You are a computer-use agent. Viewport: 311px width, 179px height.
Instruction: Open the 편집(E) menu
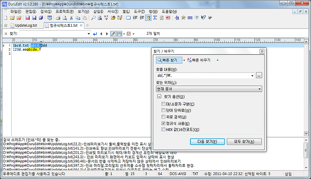[x=31, y=12]
